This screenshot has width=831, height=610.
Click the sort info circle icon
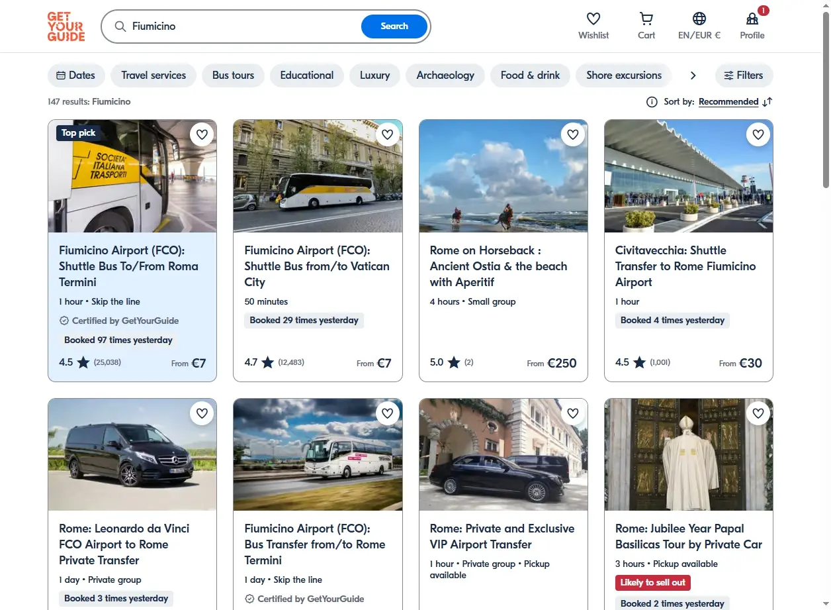pyautogui.click(x=652, y=102)
